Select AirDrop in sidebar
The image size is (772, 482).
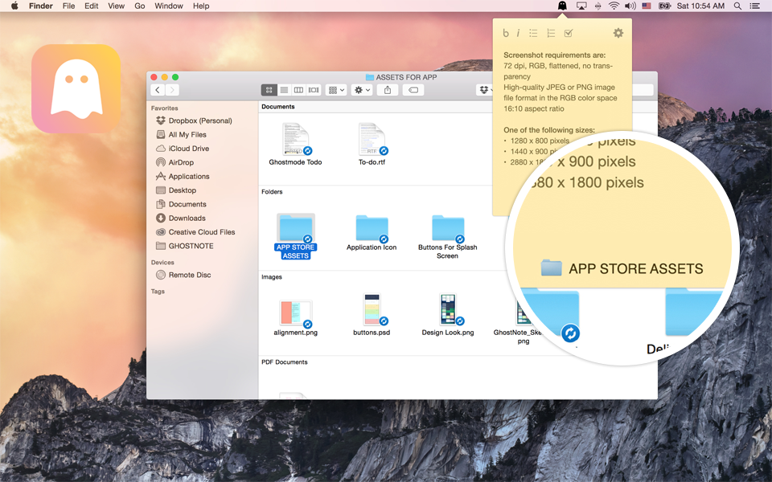tap(181, 162)
